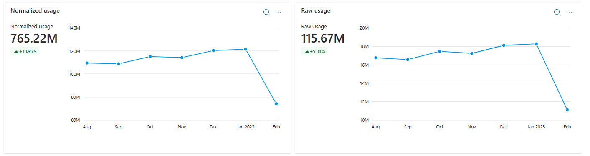Click the info icon on Raw usage card
Screen dimensions: 590x156
[557, 12]
